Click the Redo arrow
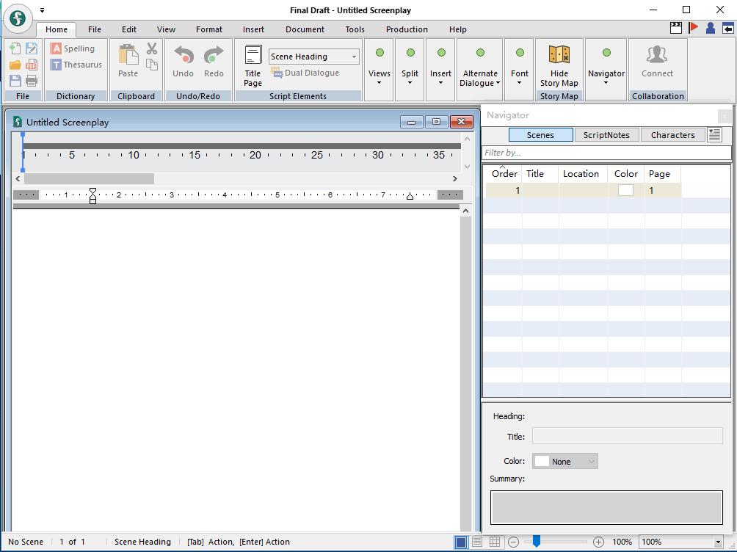The height and width of the screenshot is (552, 737). point(214,61)
